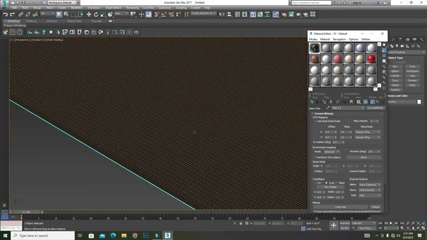This screenshot has height=240, width=427.
Task: Toggle Show End Result in Material Editor
Action: [372, 102]
